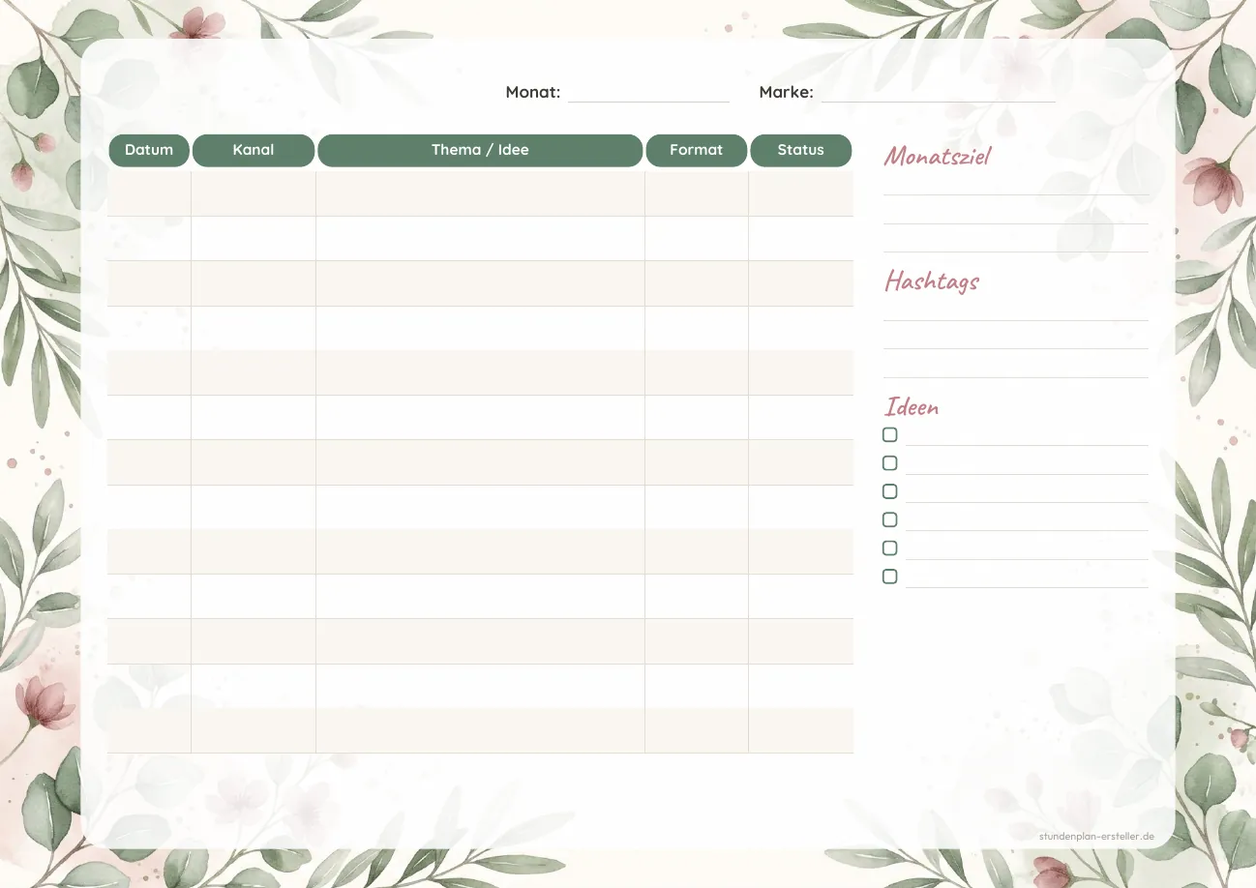Click the Thema / Idee column header

click(x=480, y=150)
